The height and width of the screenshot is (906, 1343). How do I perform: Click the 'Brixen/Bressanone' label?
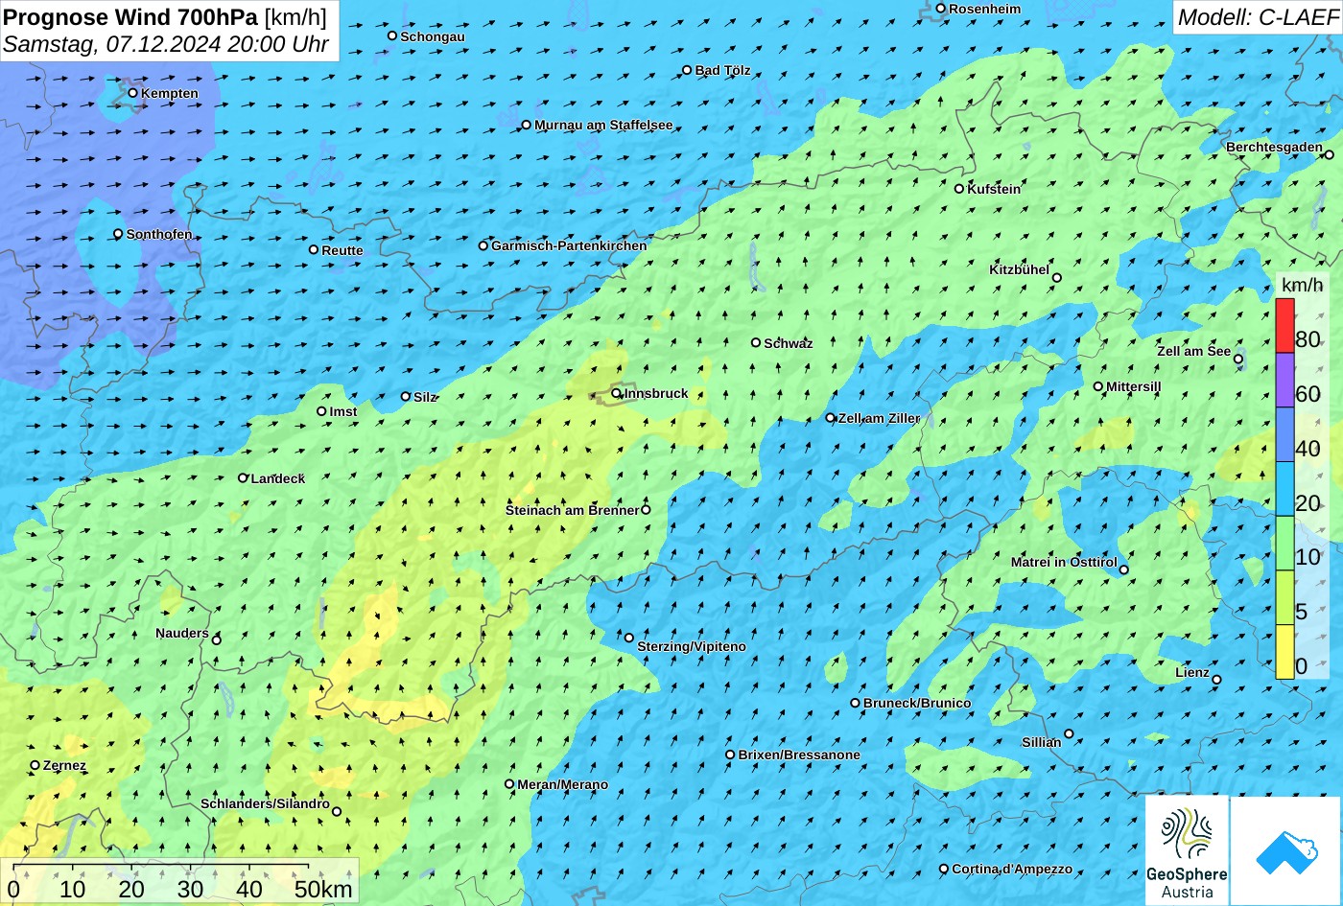[x=799, y=755]
